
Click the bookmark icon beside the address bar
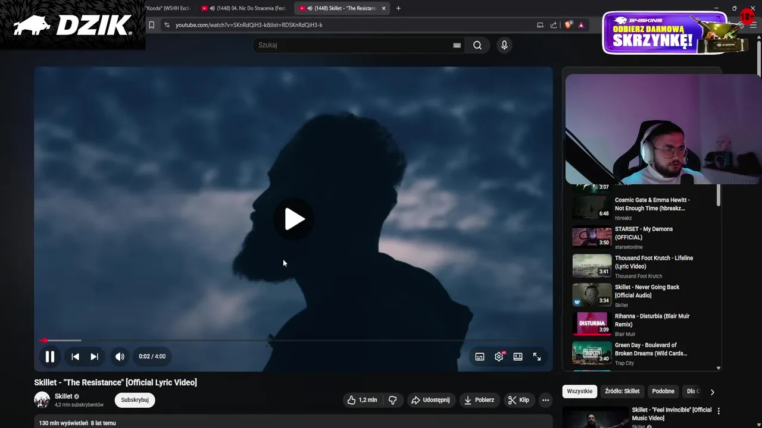pyautogui.click(x=152, y=25)
